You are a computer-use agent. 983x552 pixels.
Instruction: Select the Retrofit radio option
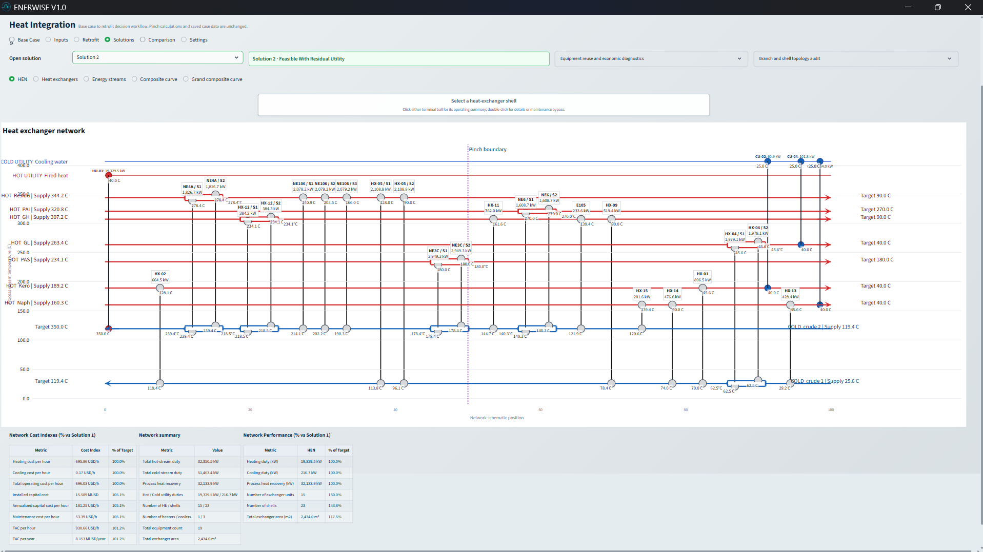87,39
